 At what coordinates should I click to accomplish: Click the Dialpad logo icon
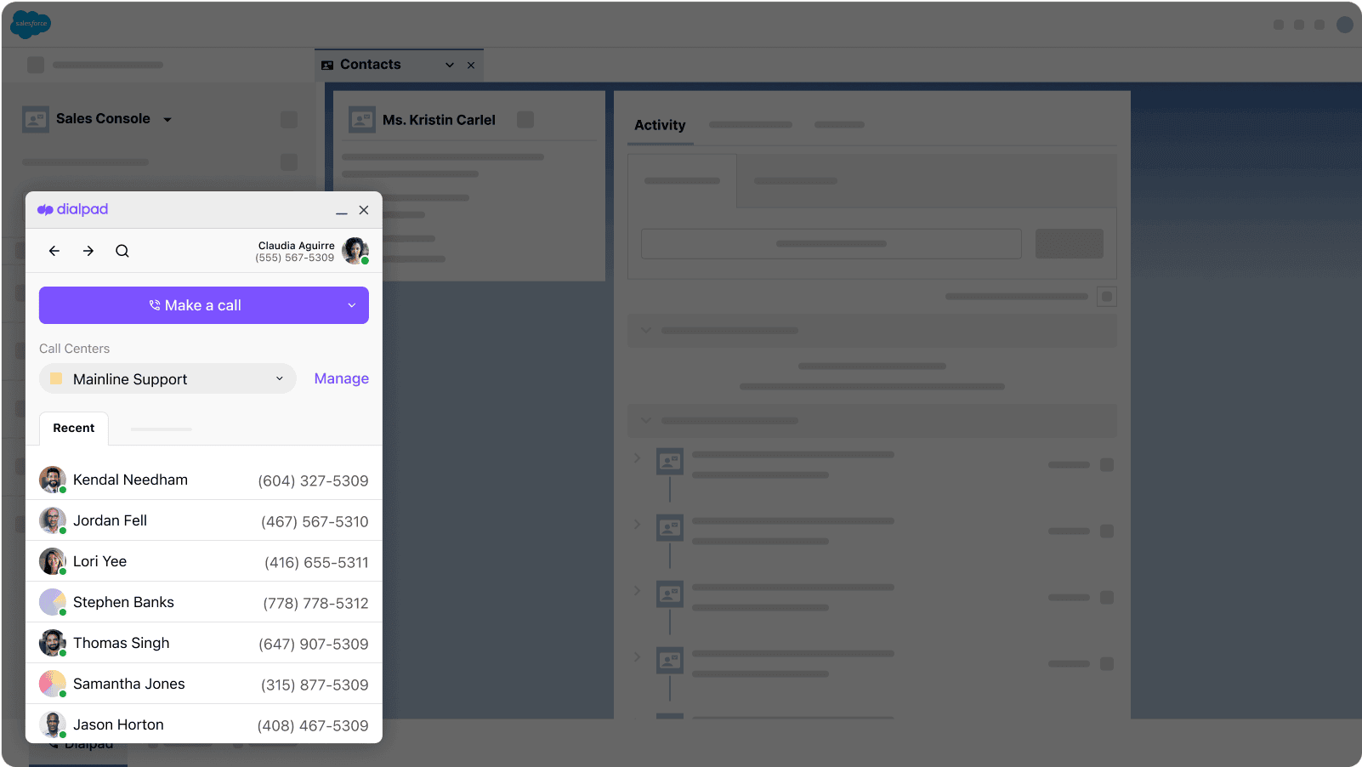(x=45, y=209)
